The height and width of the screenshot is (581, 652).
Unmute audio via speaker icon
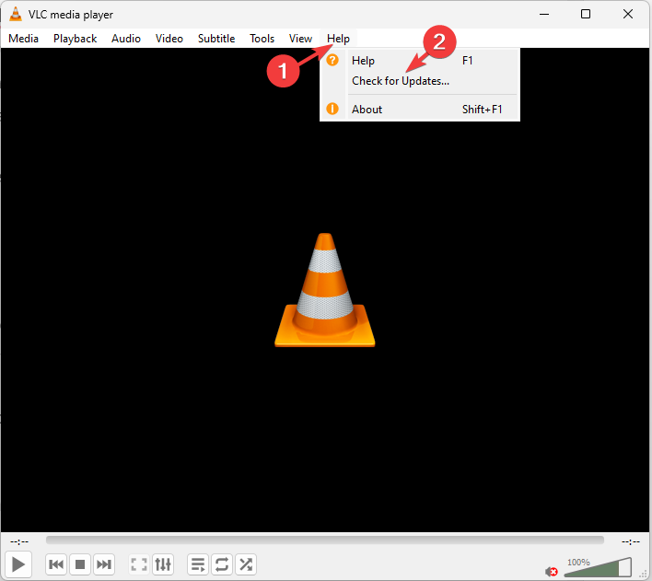tap(551, 571)
